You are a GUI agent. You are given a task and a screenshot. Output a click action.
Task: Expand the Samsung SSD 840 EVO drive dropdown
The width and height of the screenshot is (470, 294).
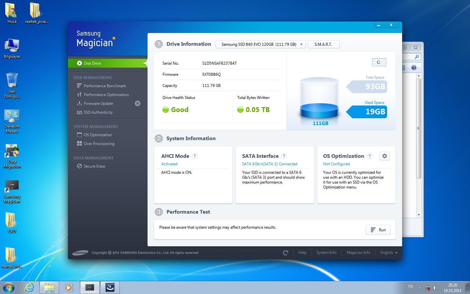coord(261,44)
